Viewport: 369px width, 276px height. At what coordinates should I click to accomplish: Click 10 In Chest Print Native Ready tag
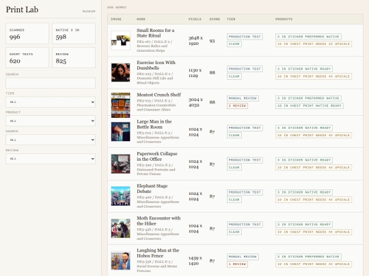coord(310,106)
